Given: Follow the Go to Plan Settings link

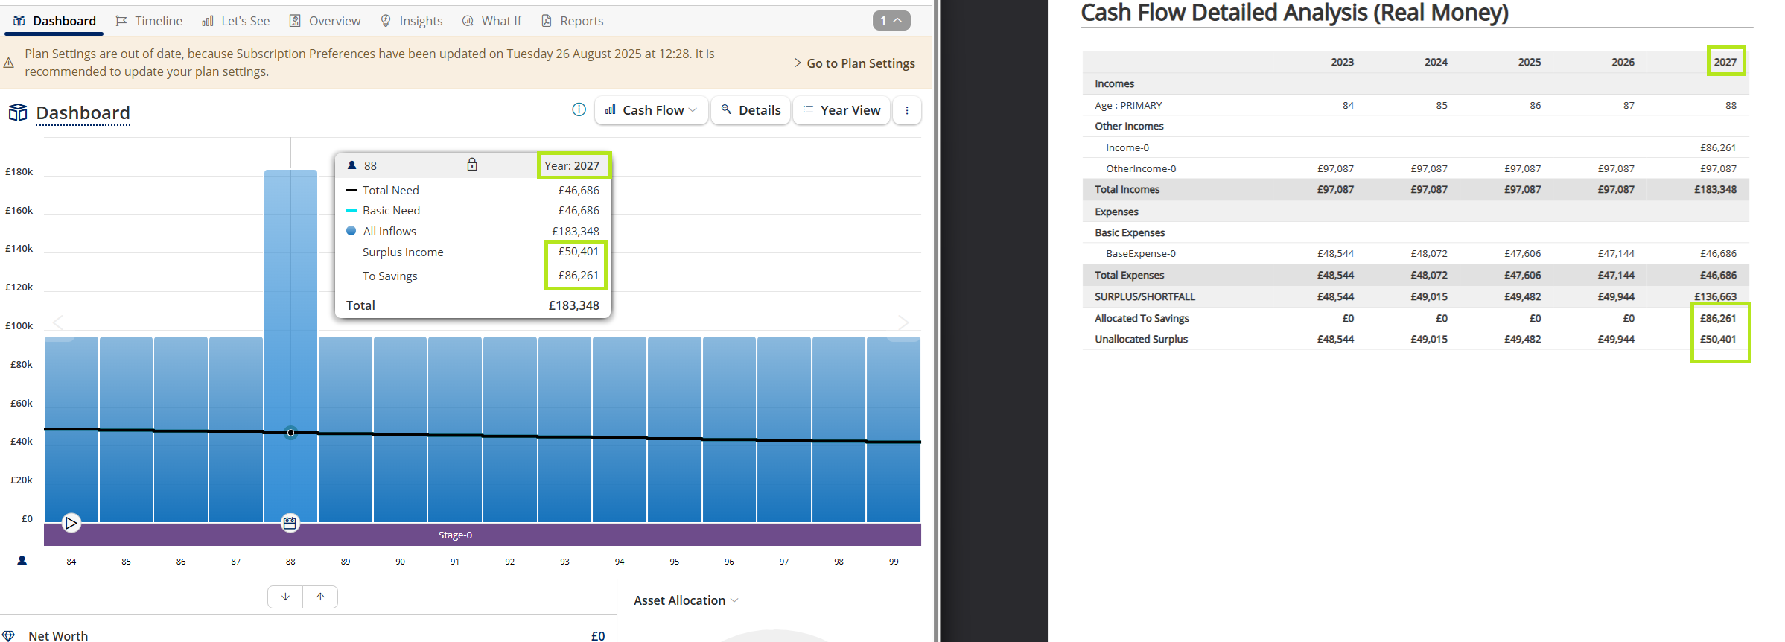Looking at the screenshot, I should 854,63.
